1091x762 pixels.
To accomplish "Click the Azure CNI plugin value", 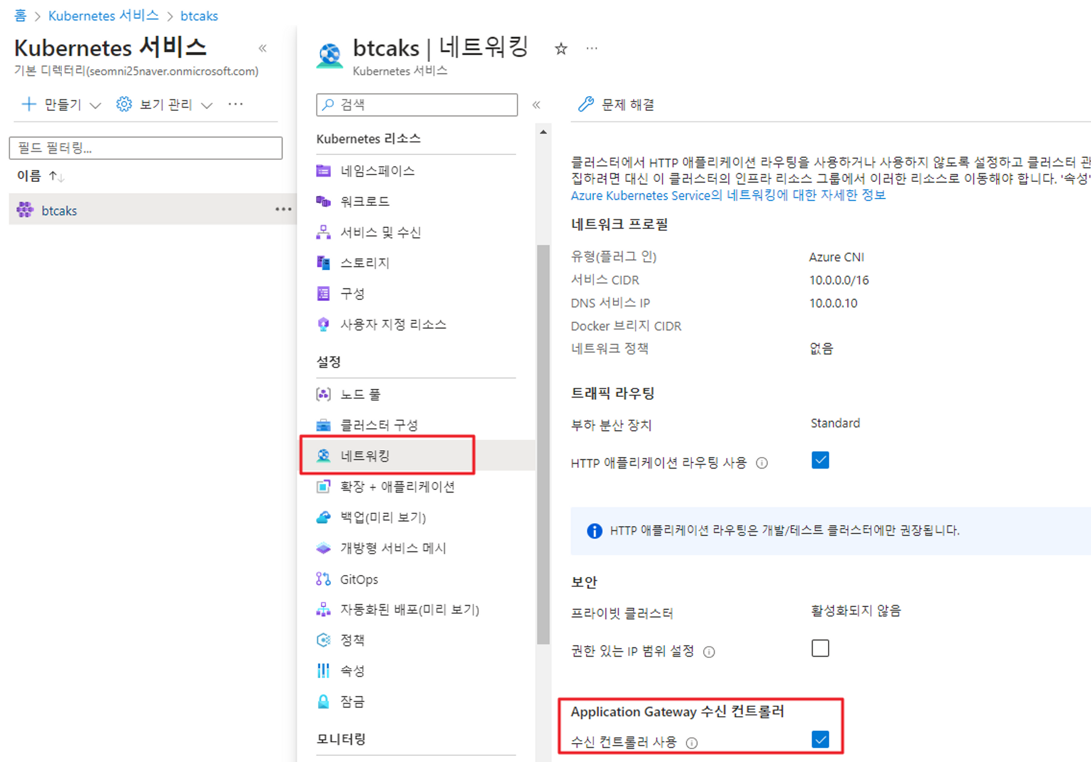I will [x=837, y=257].
